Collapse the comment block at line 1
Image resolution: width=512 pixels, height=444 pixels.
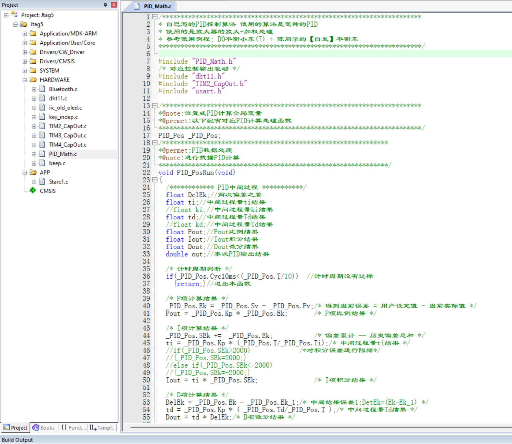(155, 17)
